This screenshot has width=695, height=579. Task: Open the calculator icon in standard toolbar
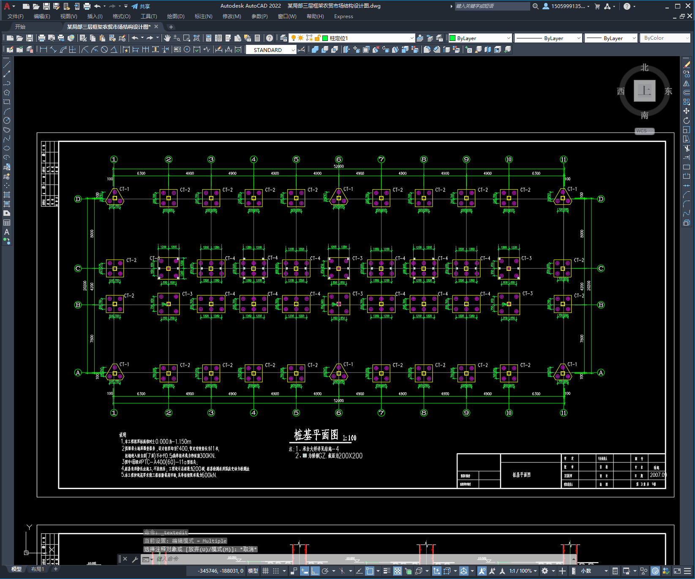coord(257,38)
